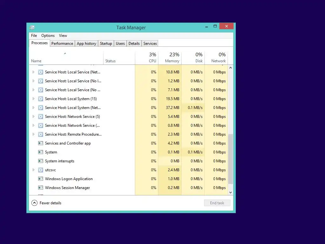
Task: Click the Task Manager title bar icon
Action: tap(32, 27)
